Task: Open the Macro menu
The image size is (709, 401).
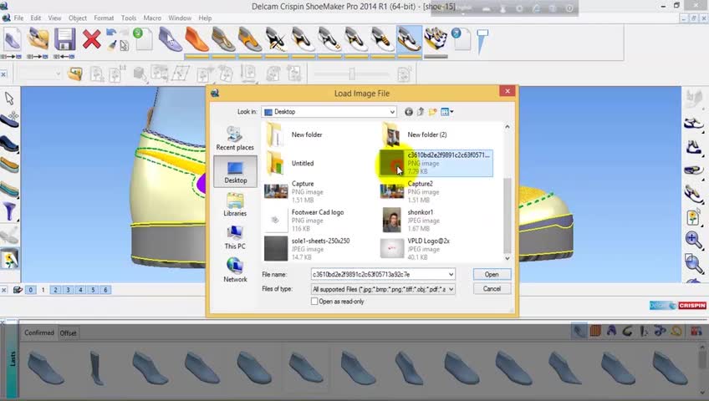Action: point(152,18)
